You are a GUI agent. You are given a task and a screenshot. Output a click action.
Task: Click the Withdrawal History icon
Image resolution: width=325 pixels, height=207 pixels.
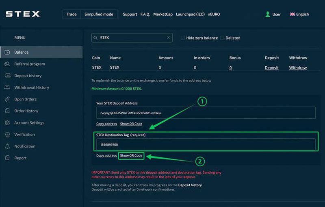(x=7, y=87)
